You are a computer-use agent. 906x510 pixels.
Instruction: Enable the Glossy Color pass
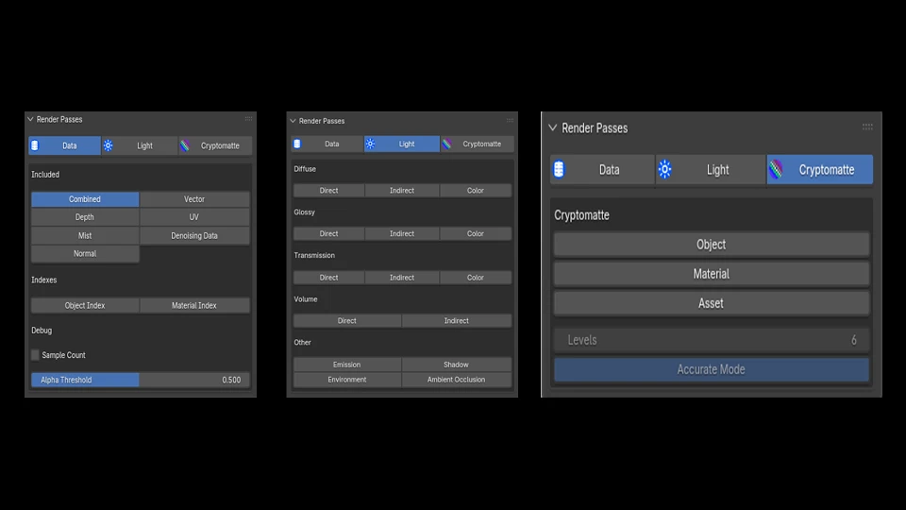[x=476, y=233]
